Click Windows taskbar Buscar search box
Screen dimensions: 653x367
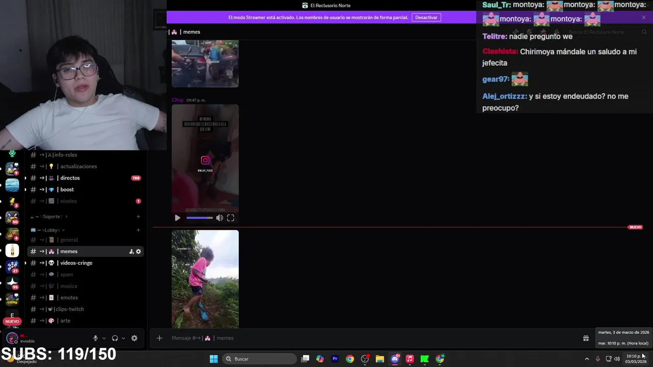(260, 359)
